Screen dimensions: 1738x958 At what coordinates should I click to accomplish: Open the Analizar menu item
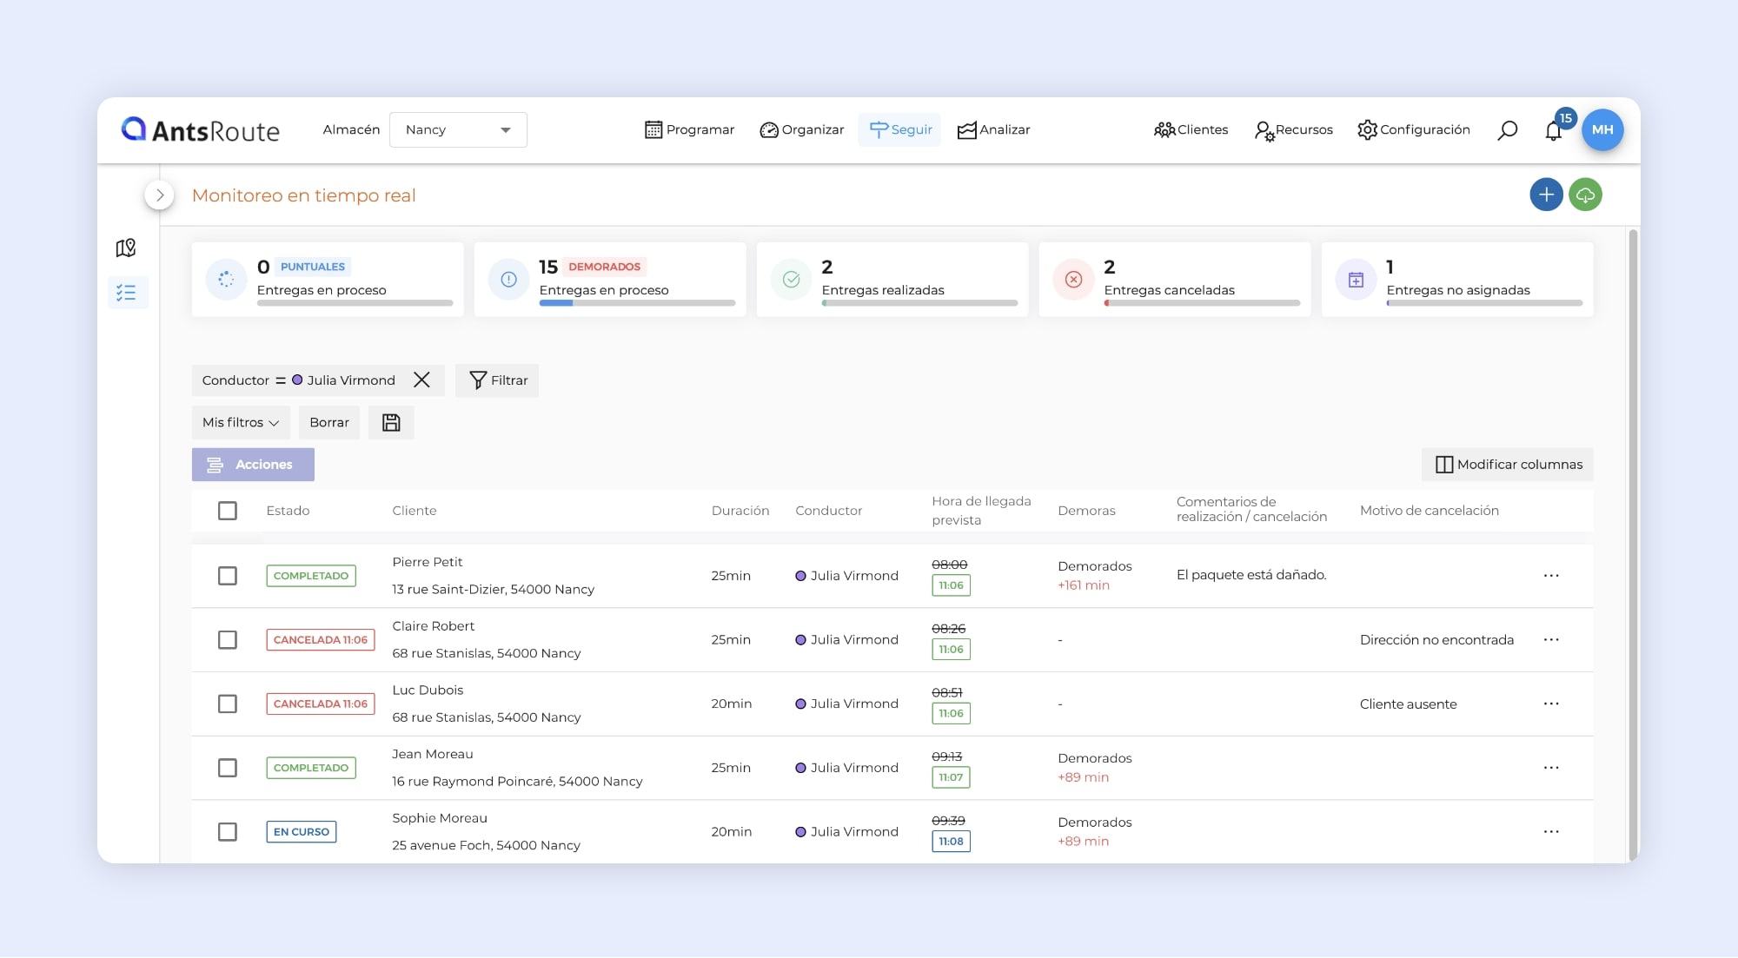pos(993,130)
